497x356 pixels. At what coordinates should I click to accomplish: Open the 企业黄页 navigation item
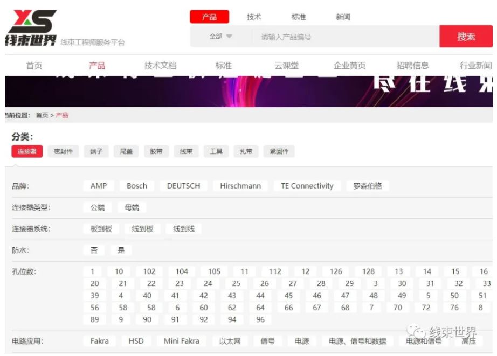coord(349,66)
